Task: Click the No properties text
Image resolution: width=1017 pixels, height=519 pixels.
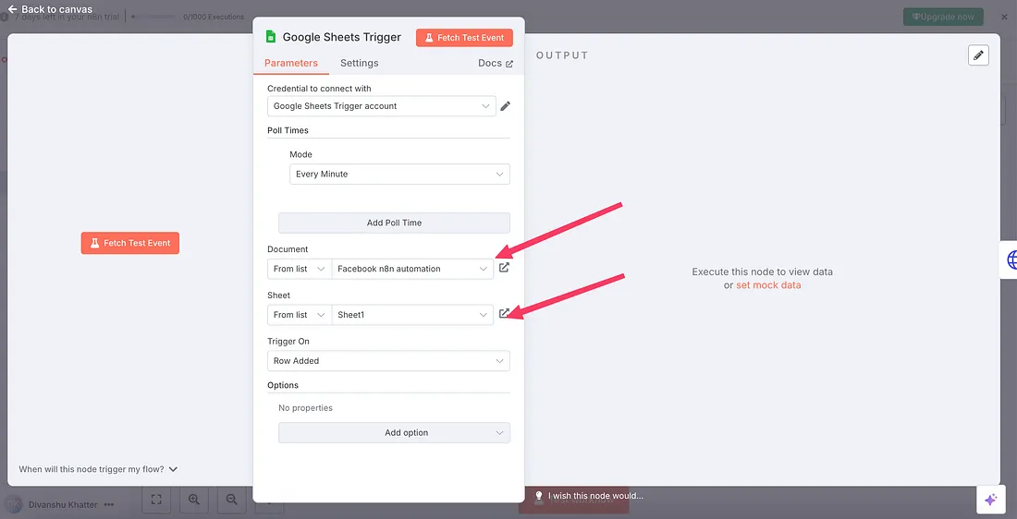Action: 305,408
